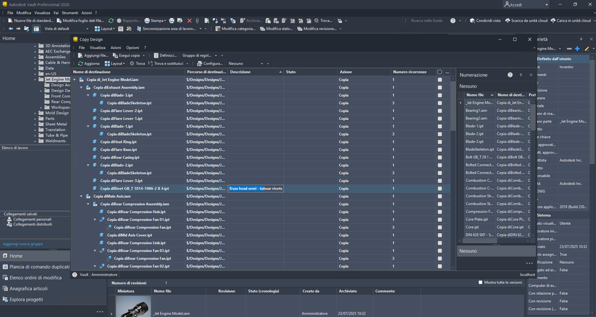This screenshot has width=596, height=317.
Task: Click Aggiungi nuovo gruppo link
Action: click(x=23, y=244)
